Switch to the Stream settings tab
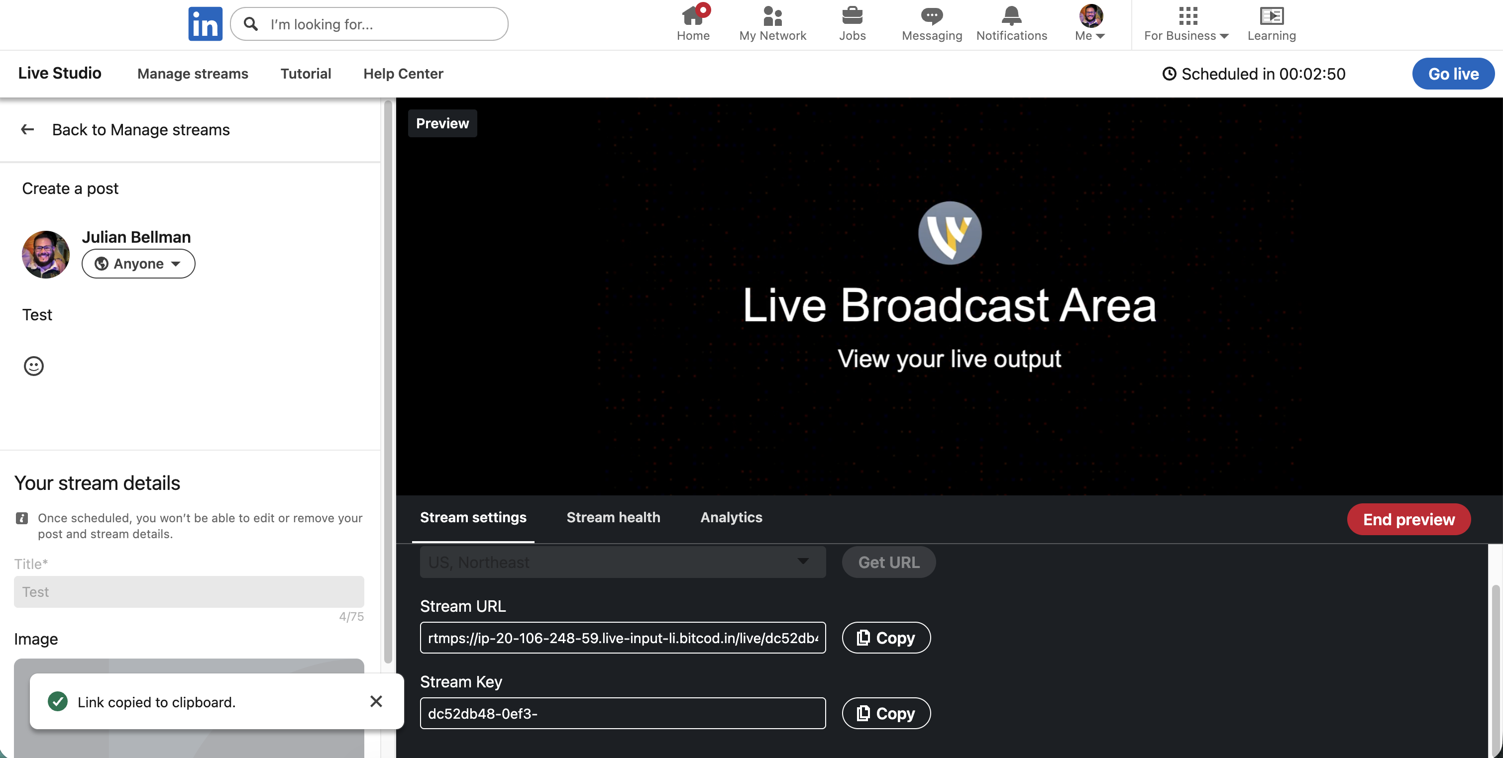This screenshot has height=758, width=1503. pyautogui.click(x=473, y=518)
